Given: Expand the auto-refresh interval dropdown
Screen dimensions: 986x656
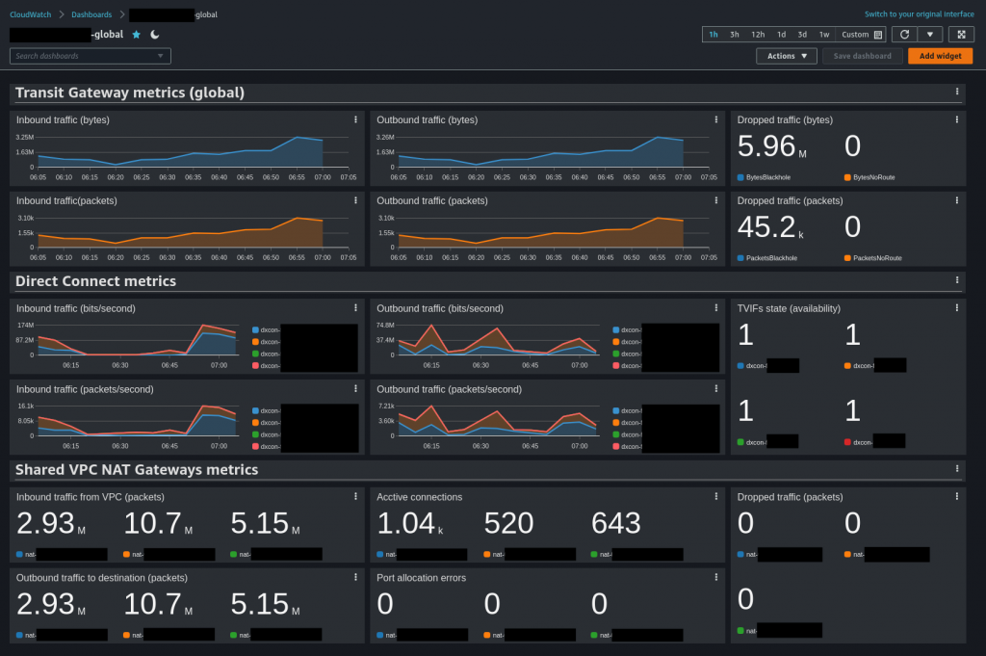Looking at the screenshot, I should tap(931, 34).
